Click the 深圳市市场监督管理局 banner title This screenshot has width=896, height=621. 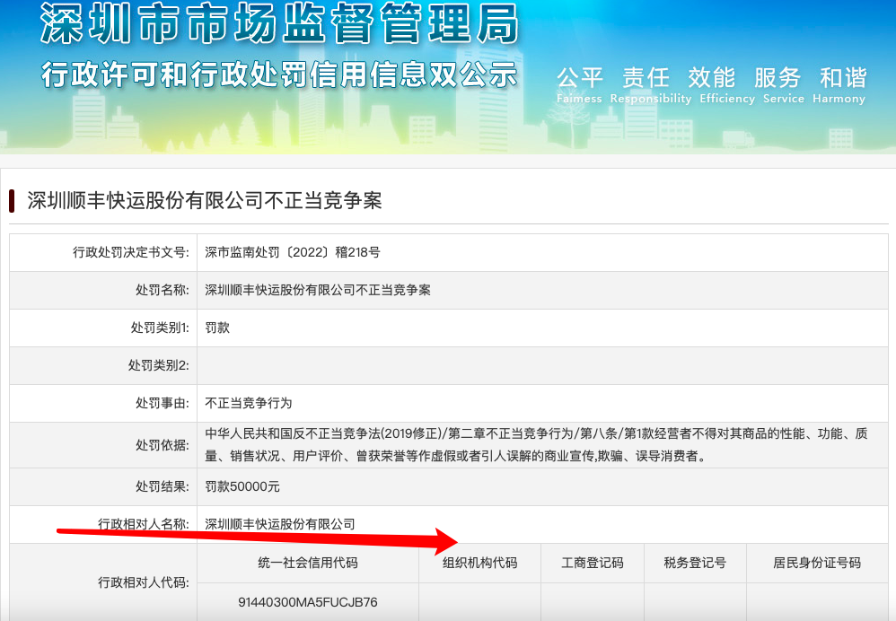[279, 23]
